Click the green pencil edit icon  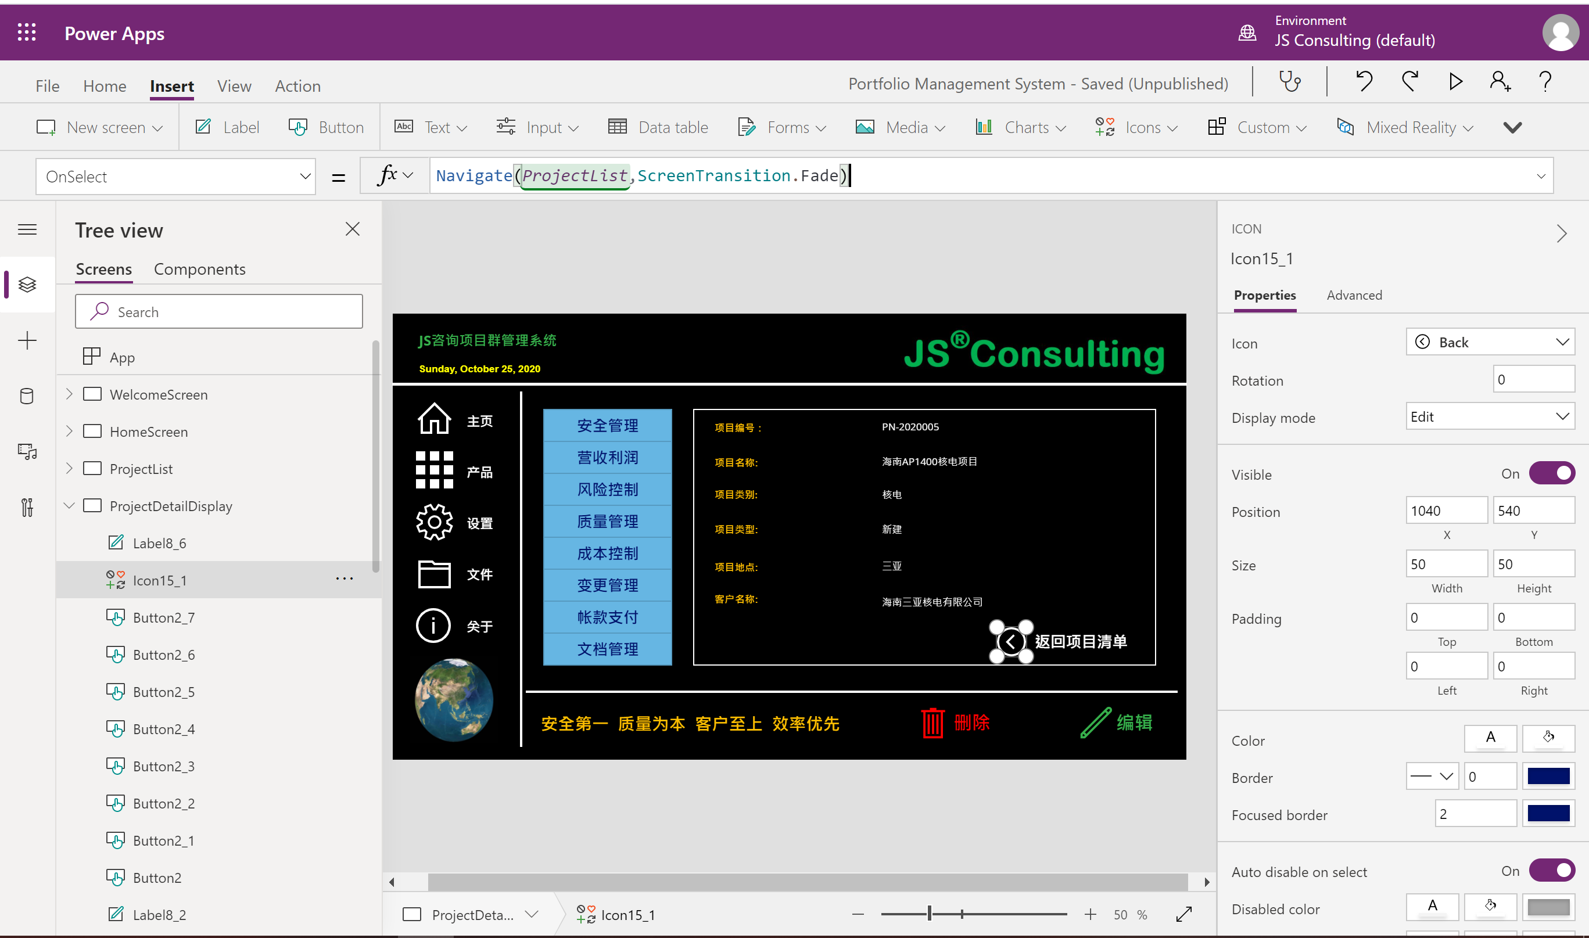(x=1095, y=723)
